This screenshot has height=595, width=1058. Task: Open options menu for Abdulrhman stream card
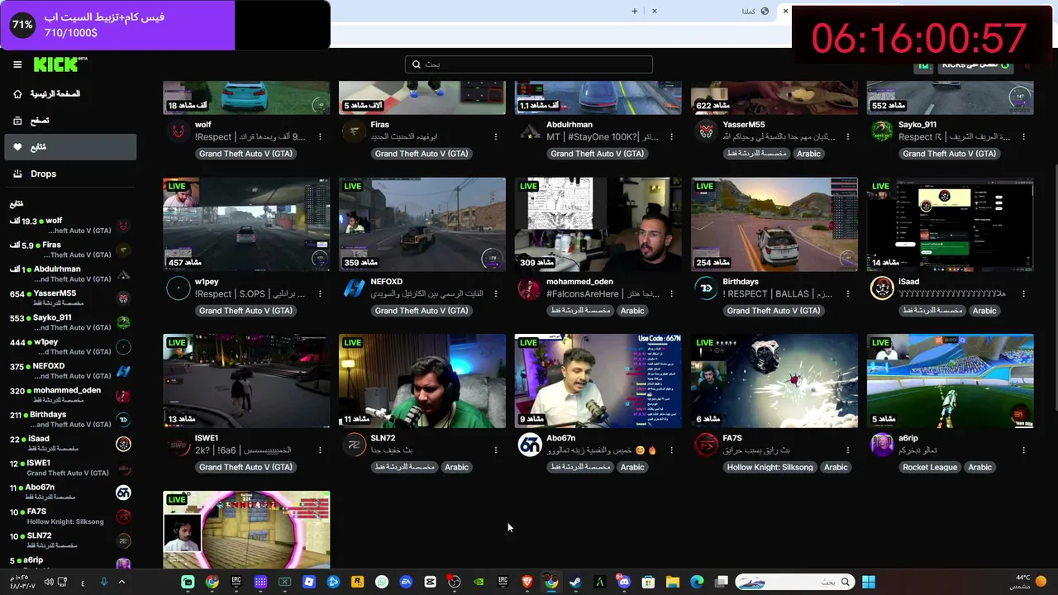pos(671,136)
